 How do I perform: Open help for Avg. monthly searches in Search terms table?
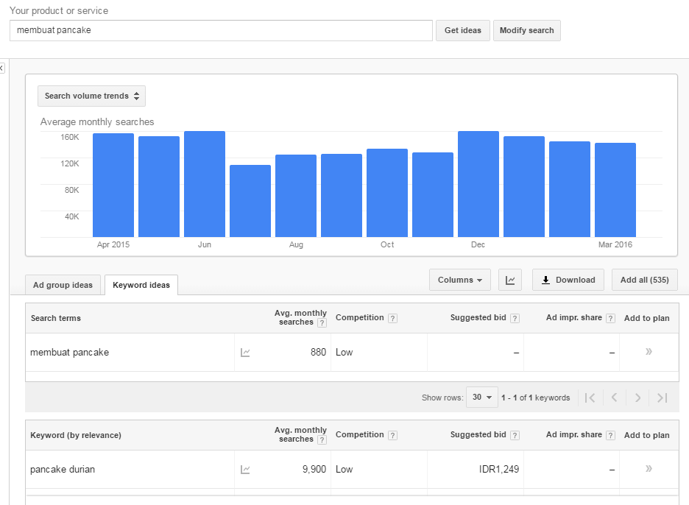(322, 323)
